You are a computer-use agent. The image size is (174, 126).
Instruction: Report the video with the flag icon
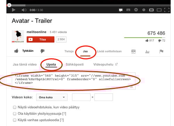[161, 51]
